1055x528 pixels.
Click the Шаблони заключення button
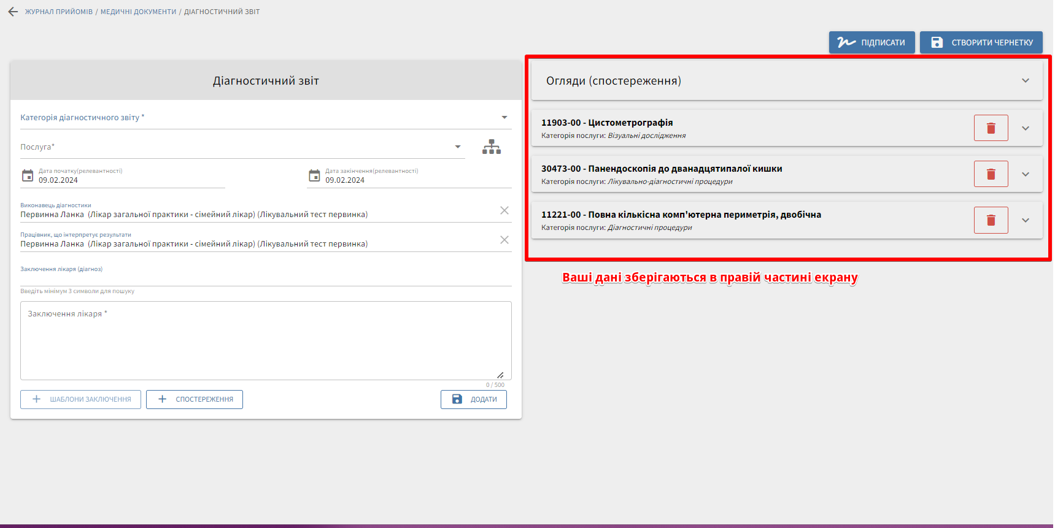pyautogui.click(x=80, y=399)
